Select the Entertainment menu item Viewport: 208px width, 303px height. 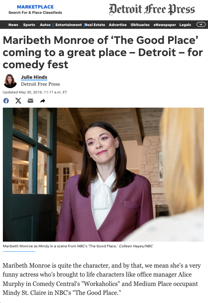(x=68, y=25)
